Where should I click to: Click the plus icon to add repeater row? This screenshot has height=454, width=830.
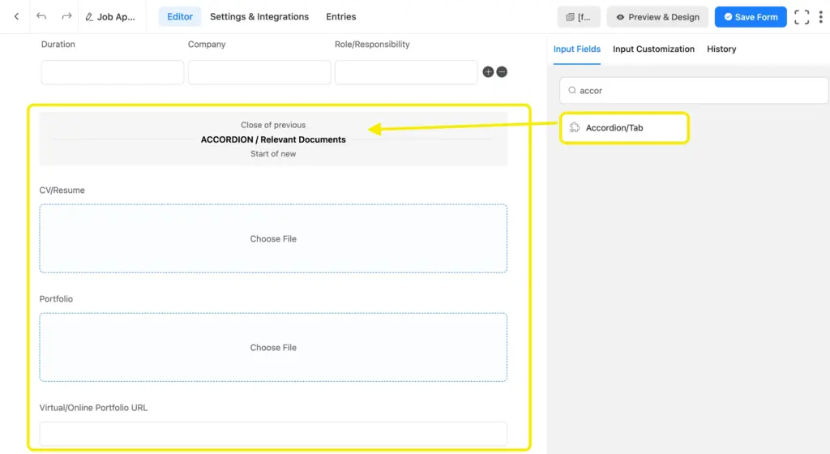pyautogui.click(x=488, y=72)
